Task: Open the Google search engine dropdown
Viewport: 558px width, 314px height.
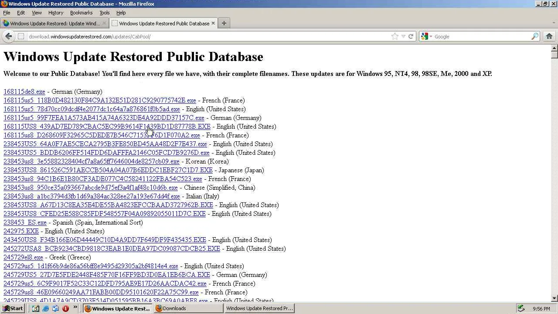Action: [x=426, y=37]
